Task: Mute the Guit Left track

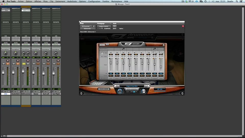Action: click(x=48, y=64)
